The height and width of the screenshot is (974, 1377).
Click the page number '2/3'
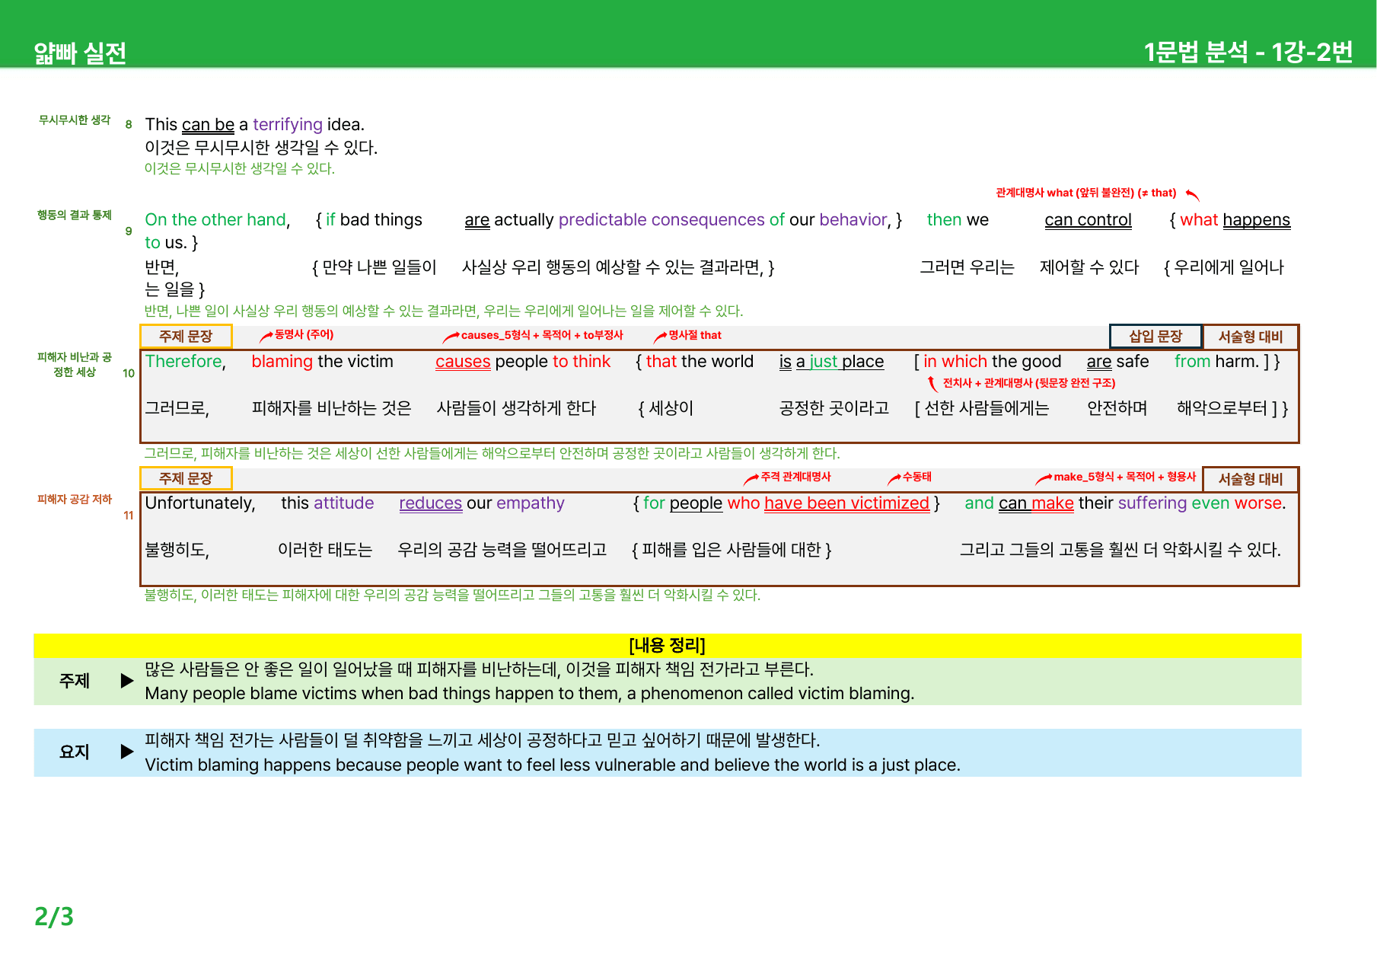[54, 916]
